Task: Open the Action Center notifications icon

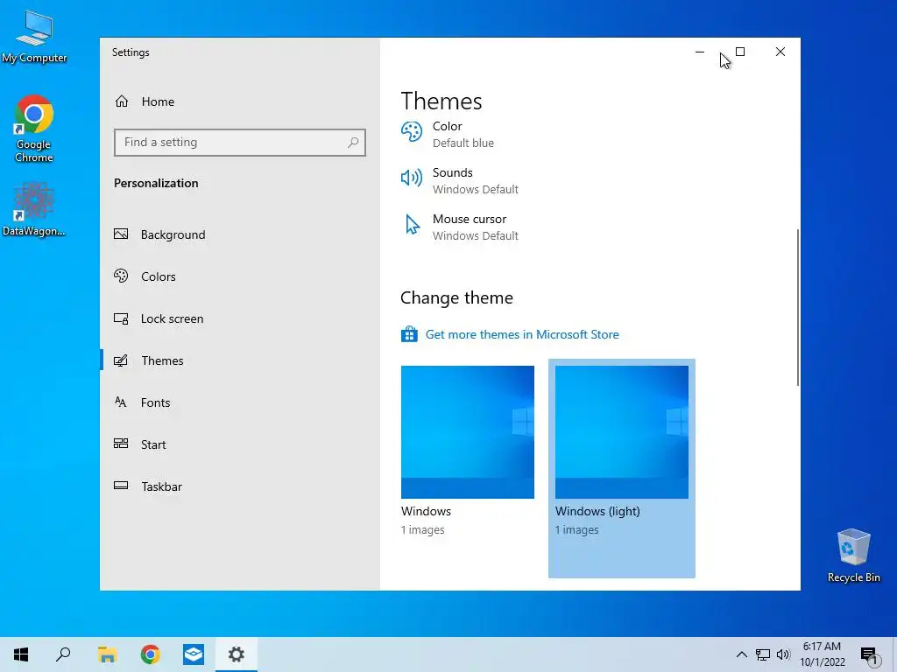Action: click(869, 654)
